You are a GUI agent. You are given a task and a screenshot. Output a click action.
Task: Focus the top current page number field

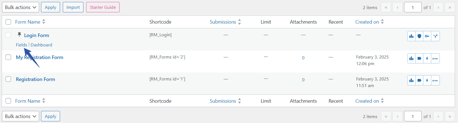[x=413, y=7]
